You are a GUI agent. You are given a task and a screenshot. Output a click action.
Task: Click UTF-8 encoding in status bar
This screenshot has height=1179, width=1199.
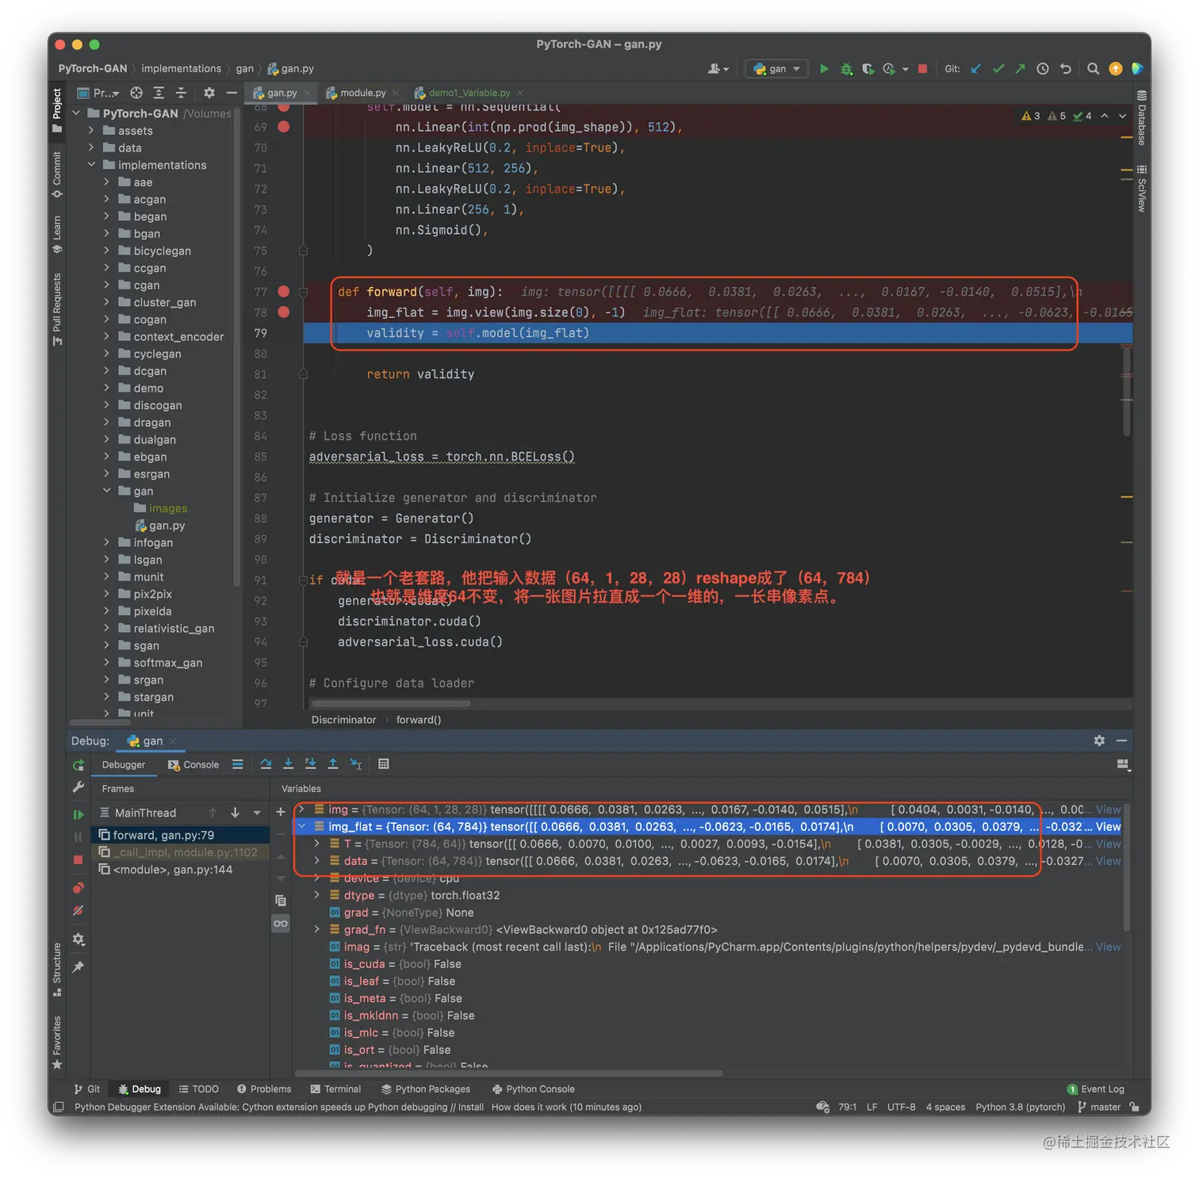point(901,1107)
